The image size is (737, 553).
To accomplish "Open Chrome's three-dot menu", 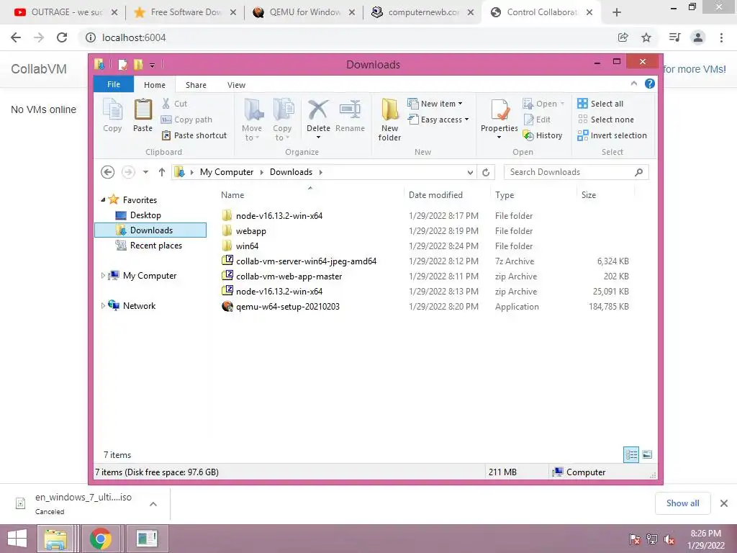I will tap(721, 37).
